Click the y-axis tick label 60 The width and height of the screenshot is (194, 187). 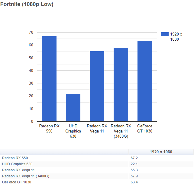pos(31,45)
